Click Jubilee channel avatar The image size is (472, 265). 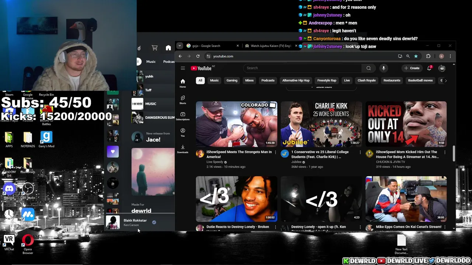[285, 154]
